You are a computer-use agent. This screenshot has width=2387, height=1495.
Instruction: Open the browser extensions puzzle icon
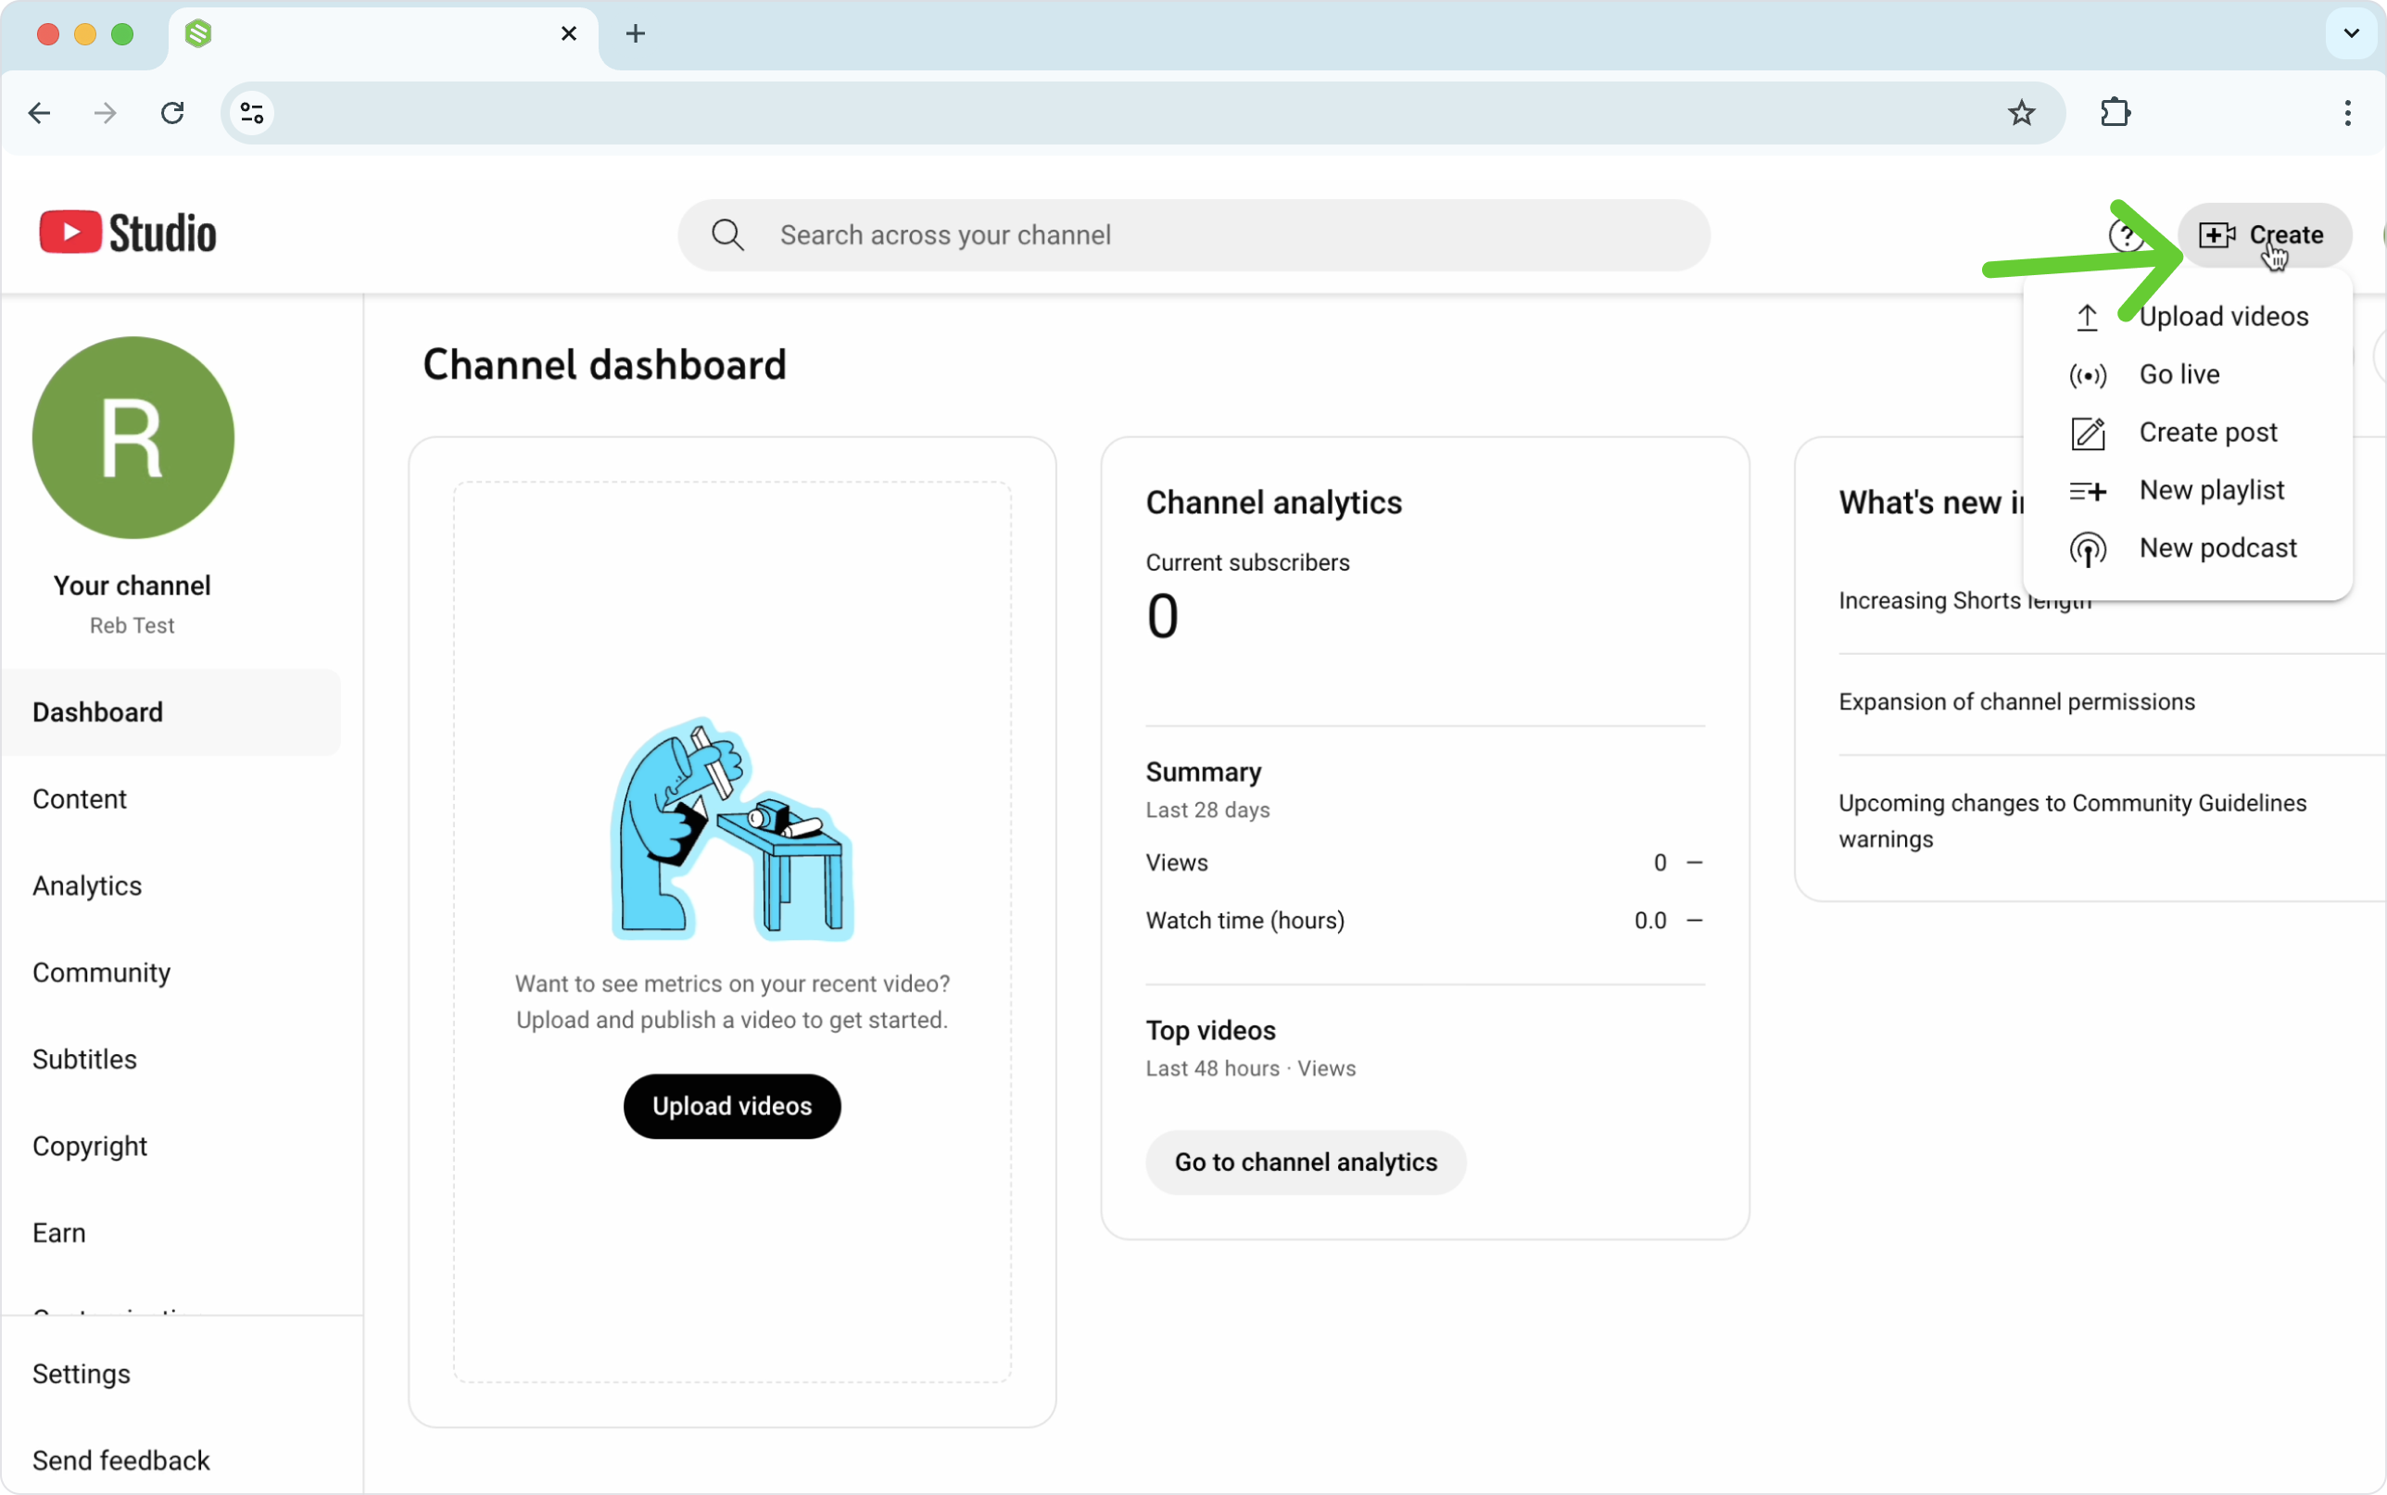click(2115, 114)
